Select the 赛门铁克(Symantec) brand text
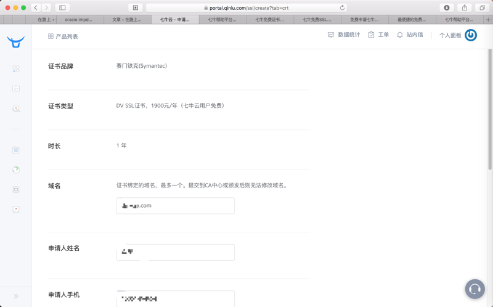The image size is (493, 307). tap(142, 66)
